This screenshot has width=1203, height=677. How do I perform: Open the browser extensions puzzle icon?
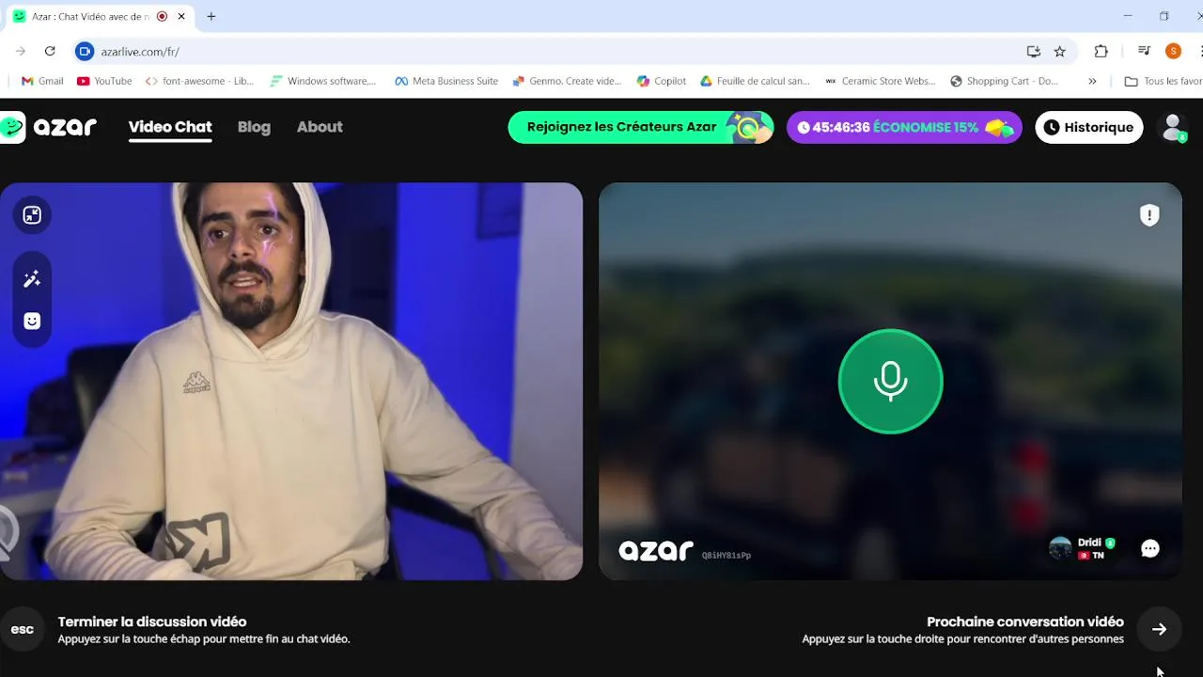[x=1101, y=52]
